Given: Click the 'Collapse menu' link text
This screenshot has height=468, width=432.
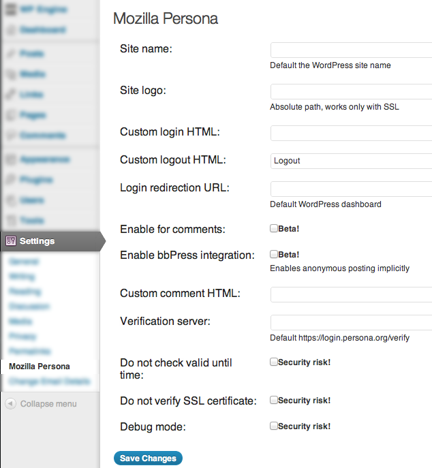Looking at the screenshot, I should [48, 404].
